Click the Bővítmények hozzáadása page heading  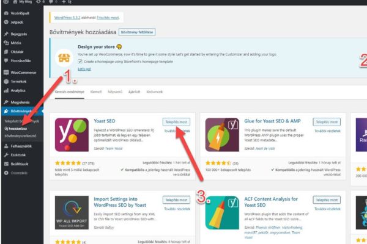[83, 32]
